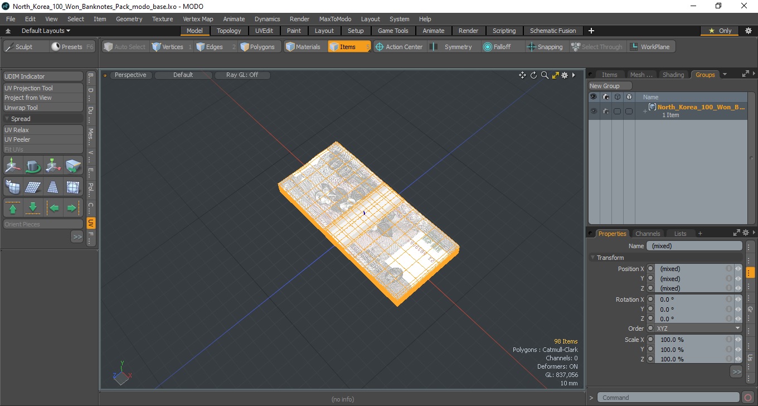Click the Unwrap Tool button
This screenshot has height=406, width=758.
(x=43, y=108)
